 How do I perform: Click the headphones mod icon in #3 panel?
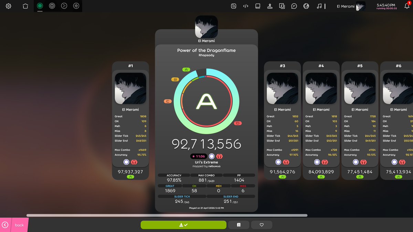(286, 162)
